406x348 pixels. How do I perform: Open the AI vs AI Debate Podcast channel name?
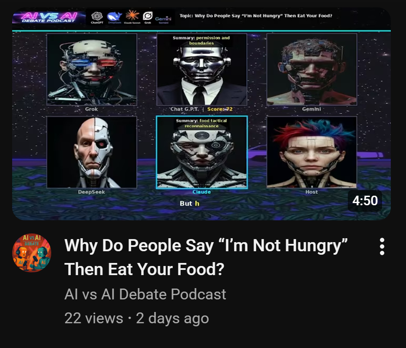pos(145,294)
